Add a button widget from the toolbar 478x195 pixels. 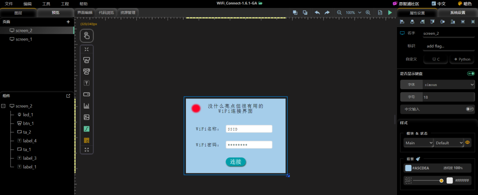pos(87,60)
